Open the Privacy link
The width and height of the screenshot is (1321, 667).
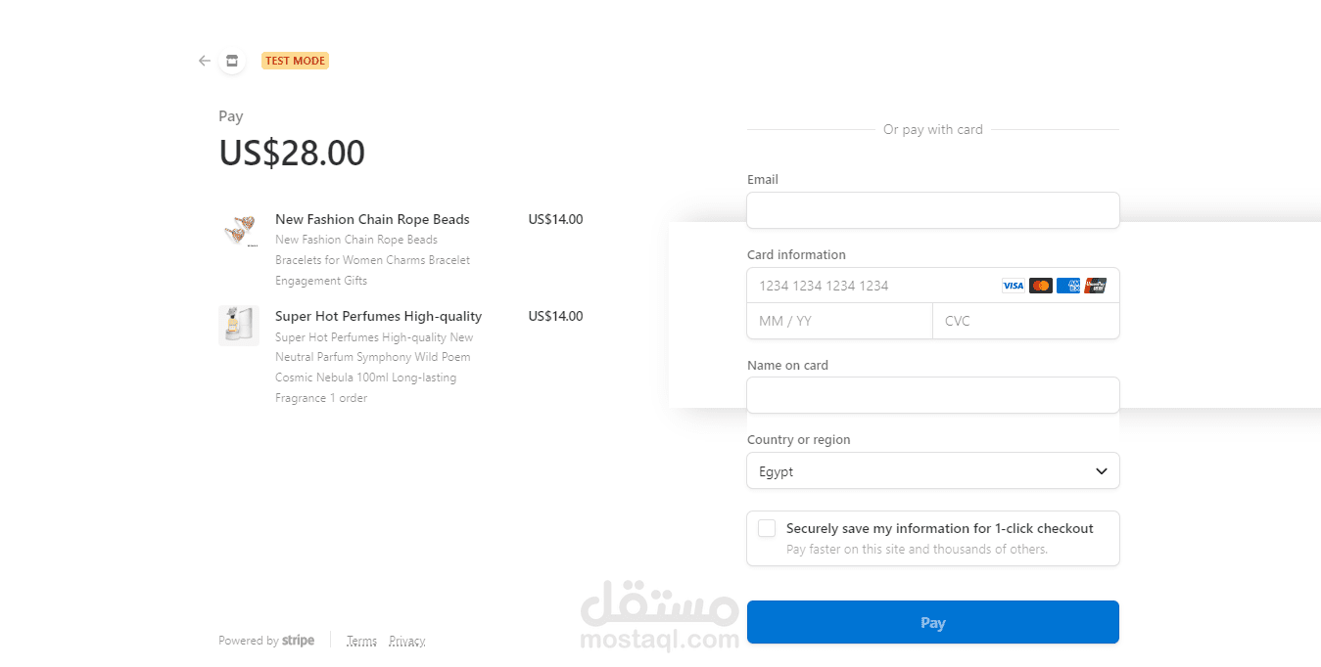406,642
